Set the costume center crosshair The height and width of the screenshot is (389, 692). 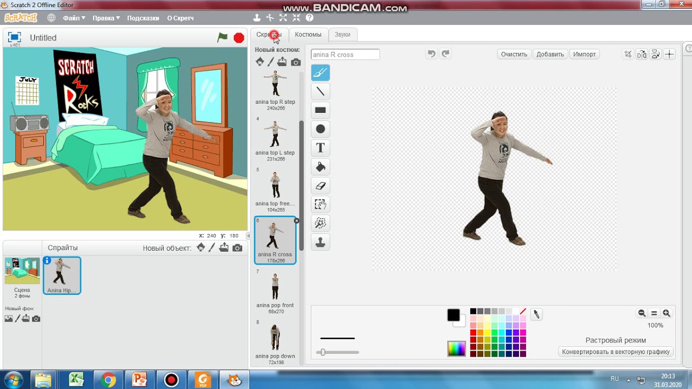pos(669,54)
